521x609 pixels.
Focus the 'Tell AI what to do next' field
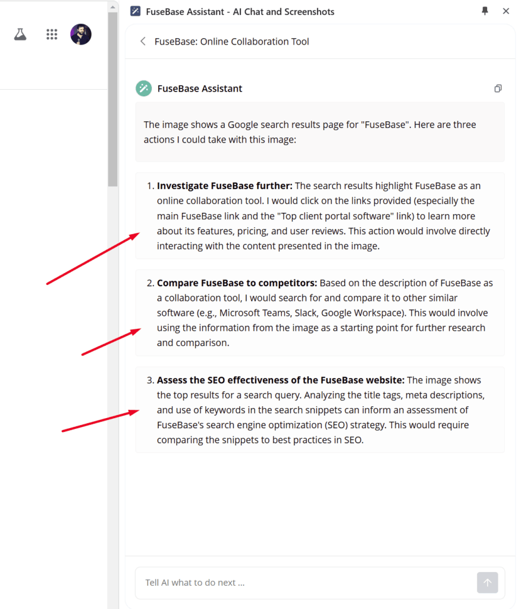306,582
